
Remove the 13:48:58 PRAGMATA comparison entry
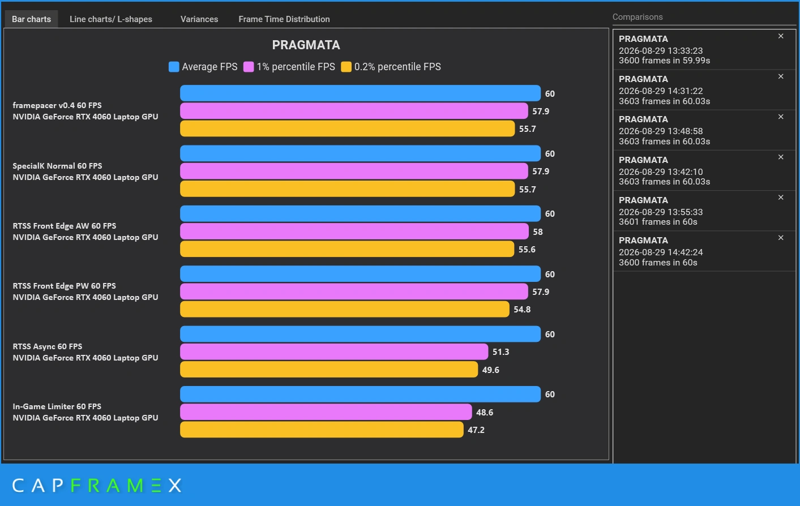781,117
